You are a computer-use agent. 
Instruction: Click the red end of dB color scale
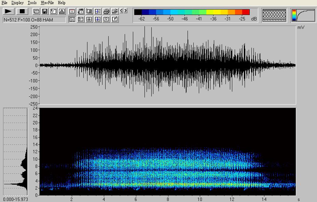246,12
